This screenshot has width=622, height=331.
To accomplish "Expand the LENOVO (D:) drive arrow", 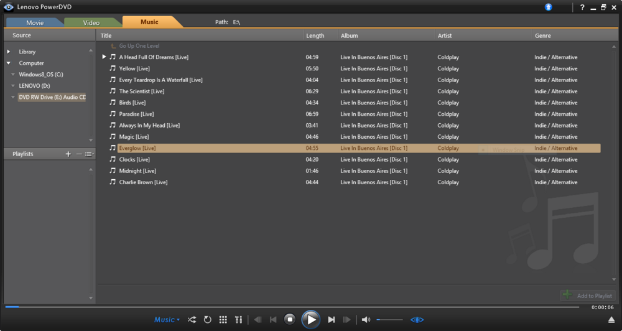I will (13, 86).
